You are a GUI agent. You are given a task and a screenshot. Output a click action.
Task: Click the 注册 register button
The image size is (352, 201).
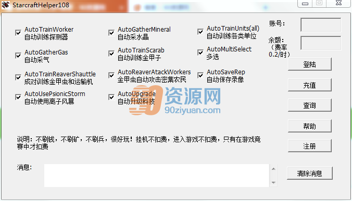click(x=310, y=146)
